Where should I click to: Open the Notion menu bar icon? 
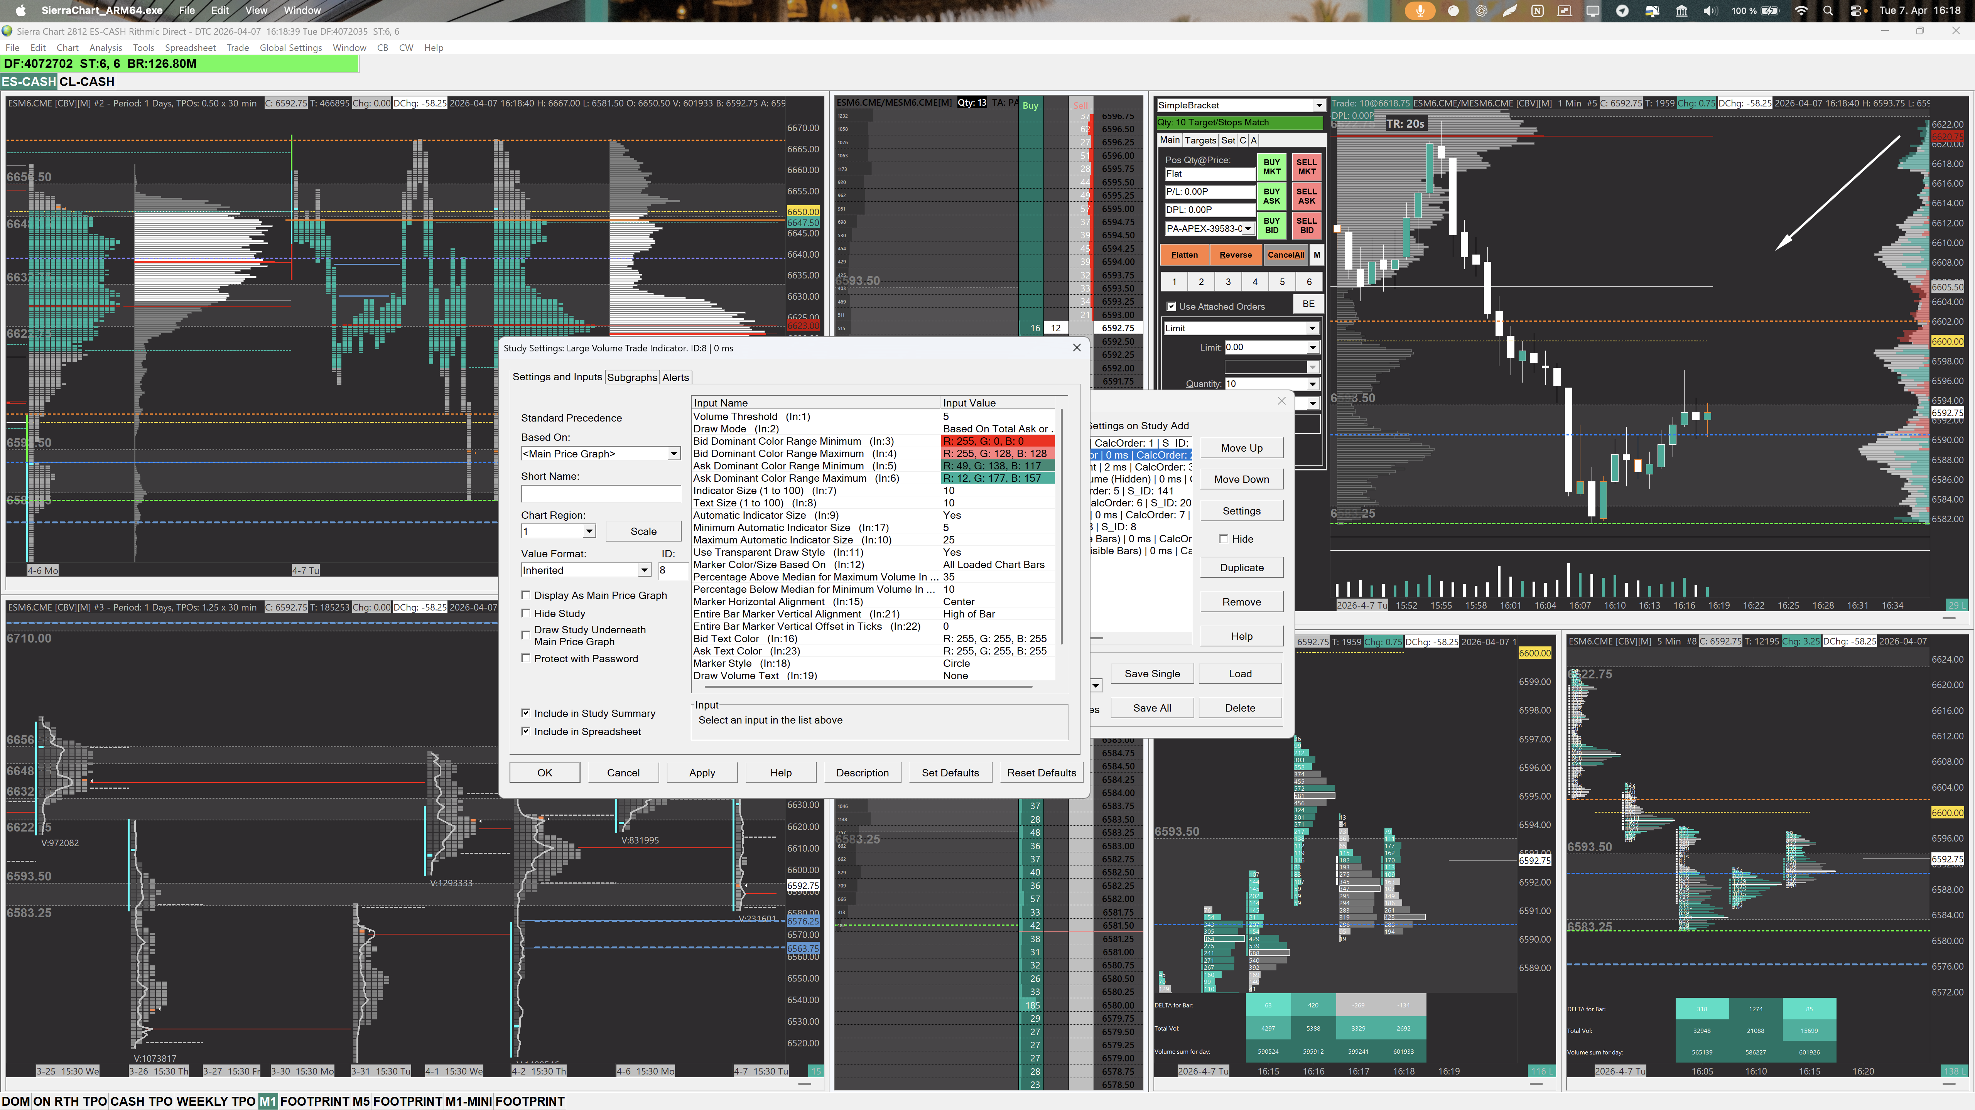1537,11
